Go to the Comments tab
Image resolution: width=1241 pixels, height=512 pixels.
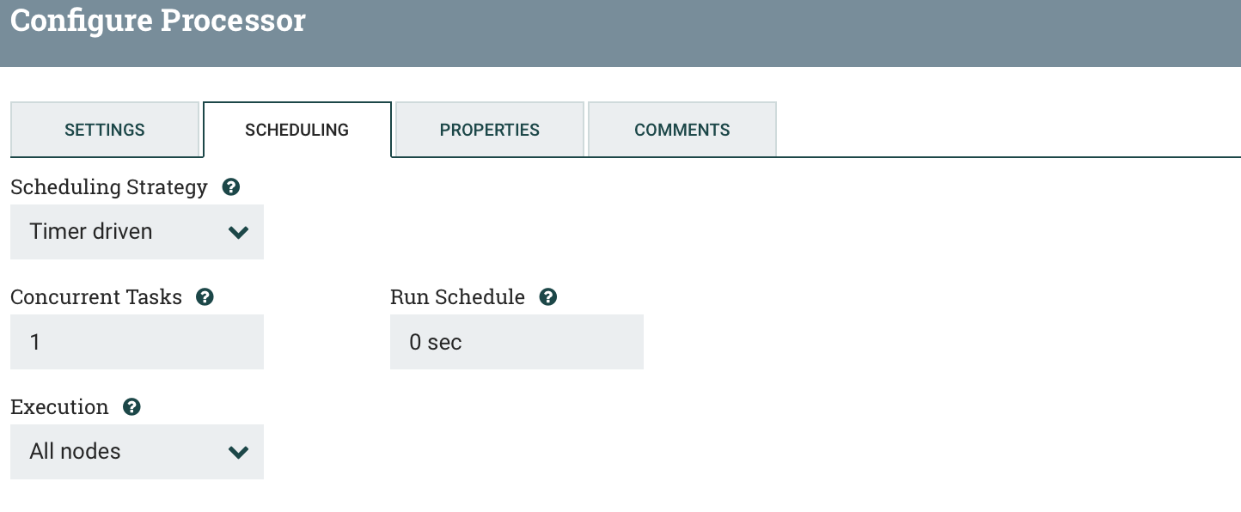point(682,130)
